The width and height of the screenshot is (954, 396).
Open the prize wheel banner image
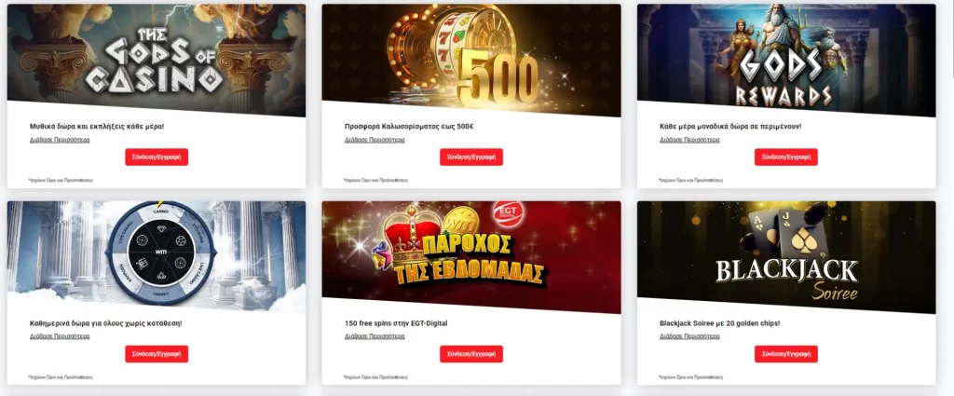(x=157, y=256)
